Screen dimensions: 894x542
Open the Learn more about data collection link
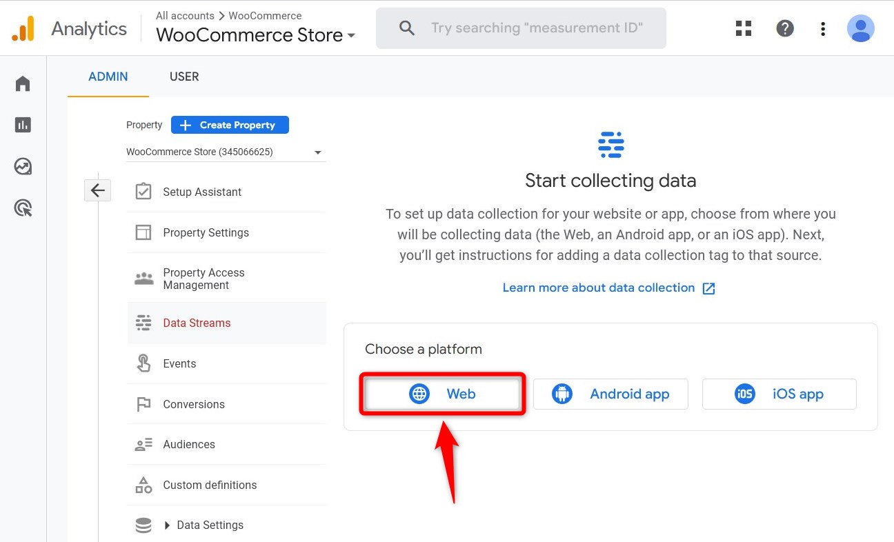point(599,288)
